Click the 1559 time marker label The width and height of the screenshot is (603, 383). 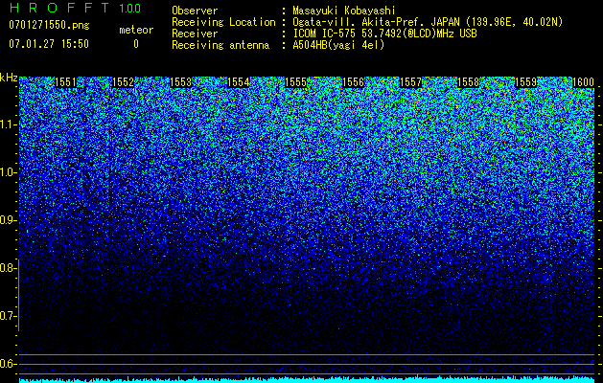point(525,82)
